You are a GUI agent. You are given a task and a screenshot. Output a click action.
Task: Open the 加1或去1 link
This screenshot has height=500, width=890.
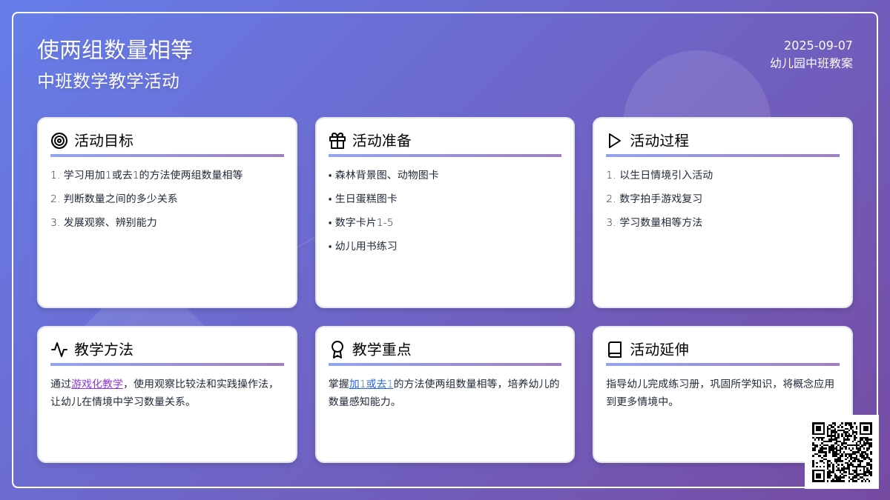(x=372, y=384)
